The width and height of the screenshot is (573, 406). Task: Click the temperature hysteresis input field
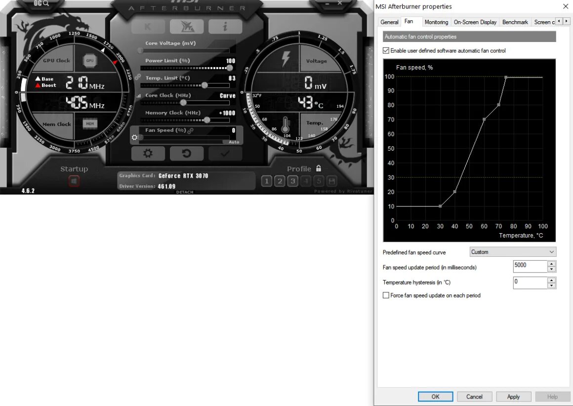530,283
